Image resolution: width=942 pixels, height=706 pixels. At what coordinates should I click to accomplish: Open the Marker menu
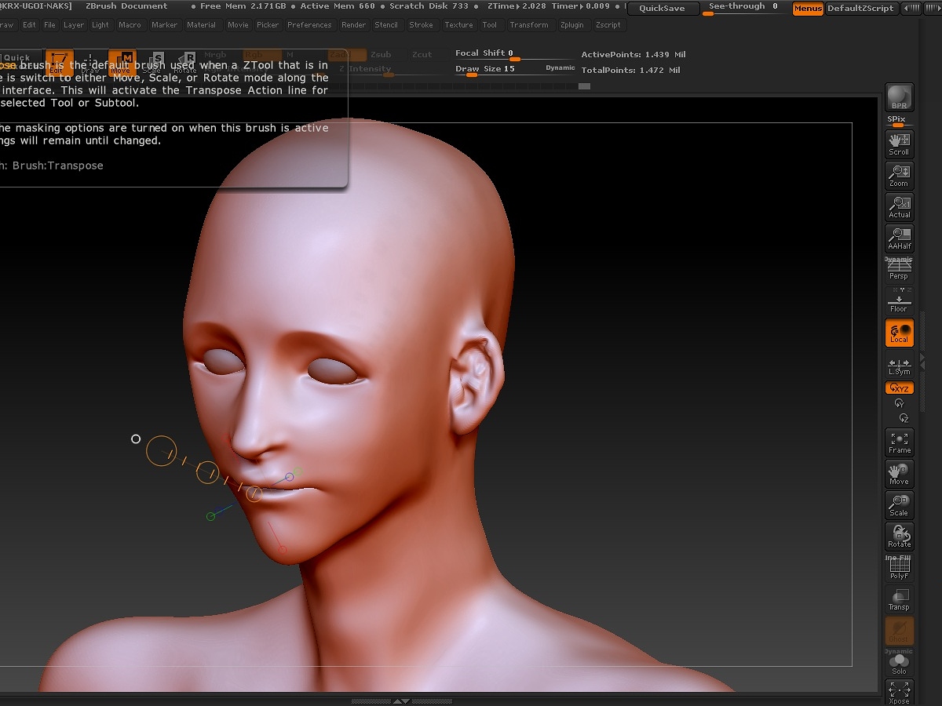point(165,25)
